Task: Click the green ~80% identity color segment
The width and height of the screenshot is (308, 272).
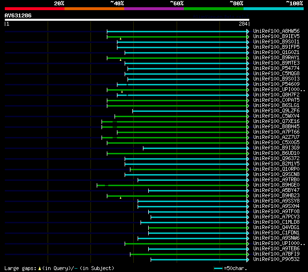Action: (214, 9)
